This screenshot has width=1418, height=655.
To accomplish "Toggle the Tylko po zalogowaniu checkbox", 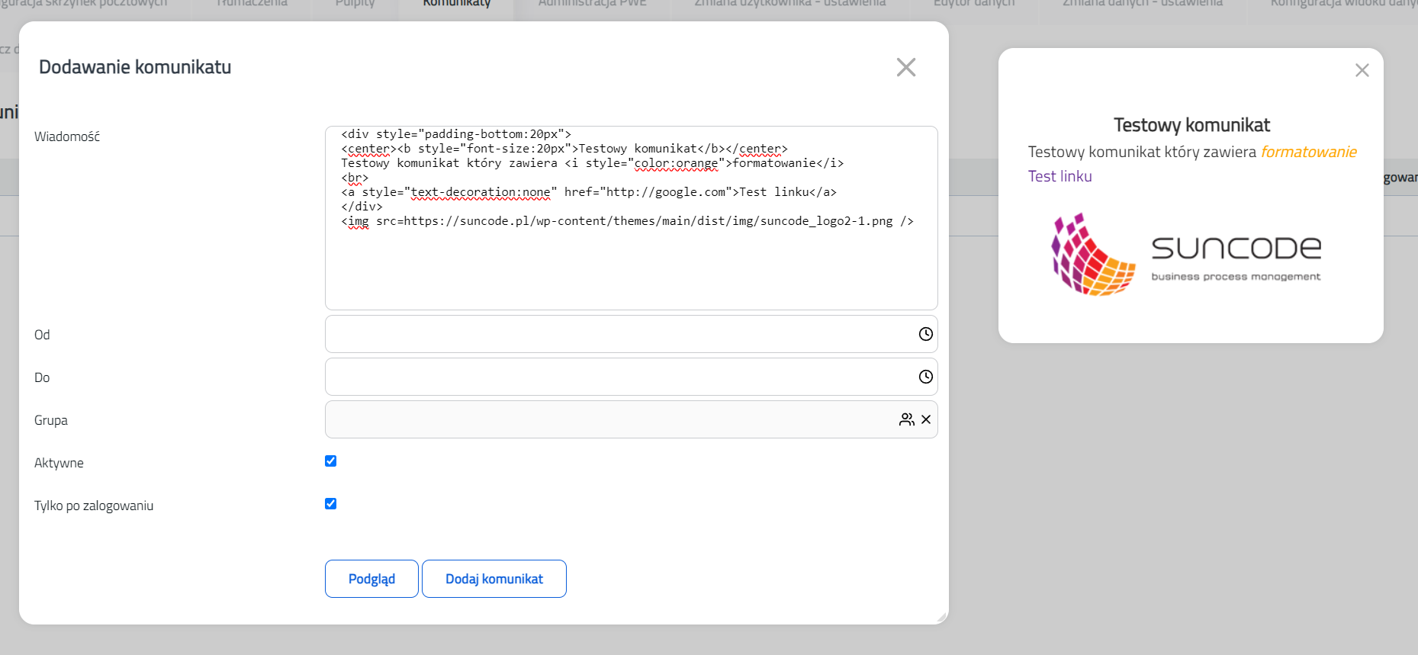I will (x=330, y=503).
